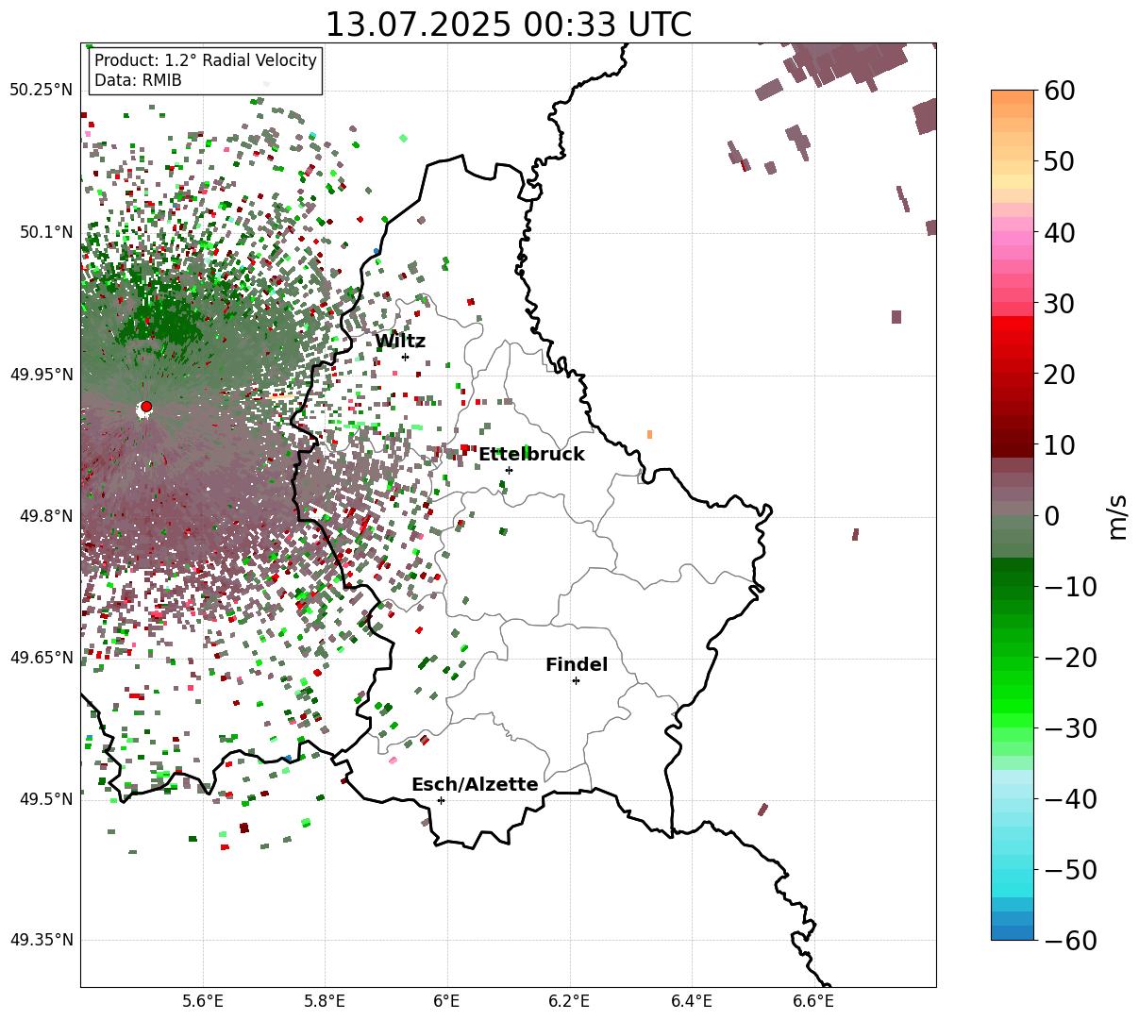
Task: Click the 49.65°N latitude label
Action: [42, 658]
